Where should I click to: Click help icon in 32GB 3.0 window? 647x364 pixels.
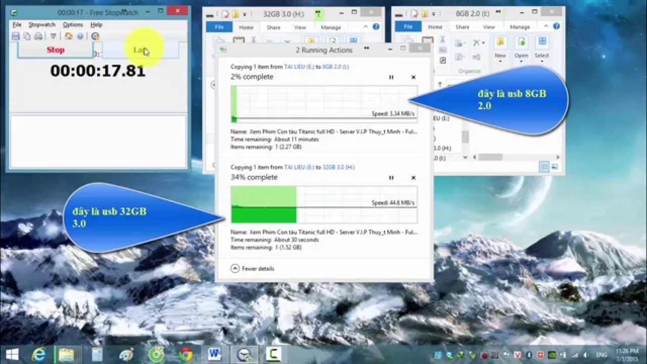point(376,27)
